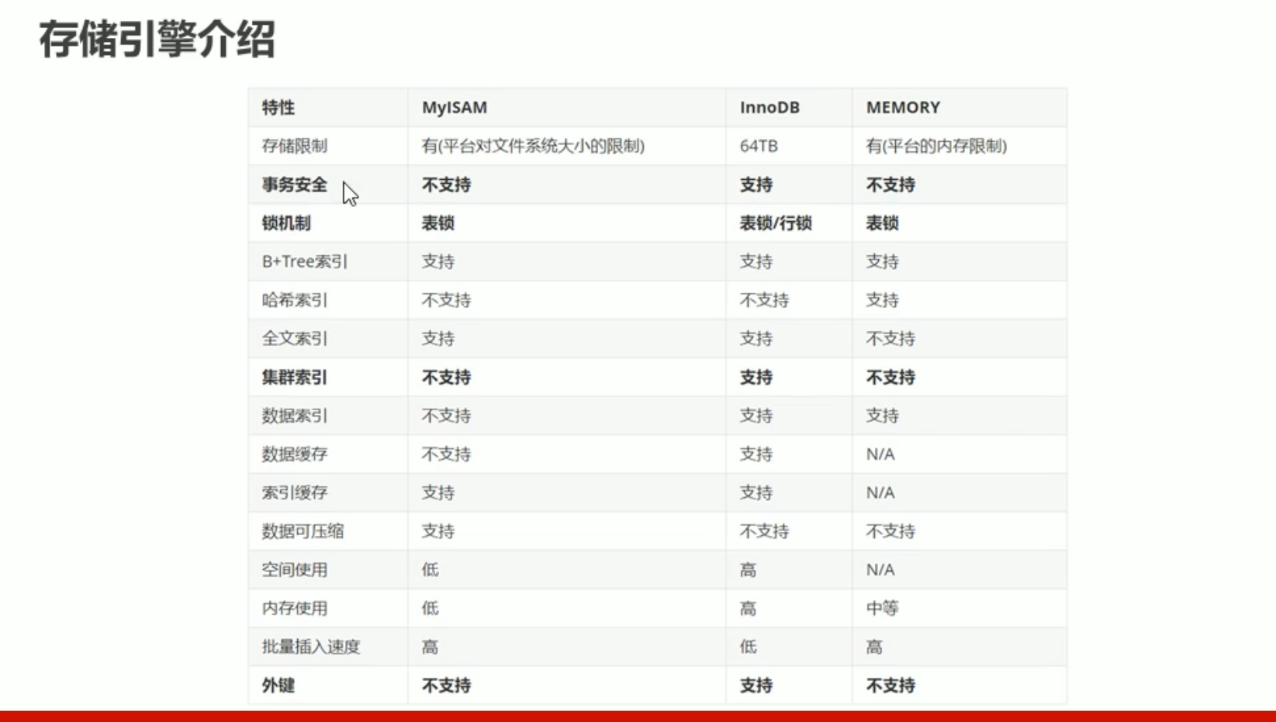
Task: Click MEMORY's N/A in 索引缓存 row
Action: pyautogui.click(x=880, y=492)
